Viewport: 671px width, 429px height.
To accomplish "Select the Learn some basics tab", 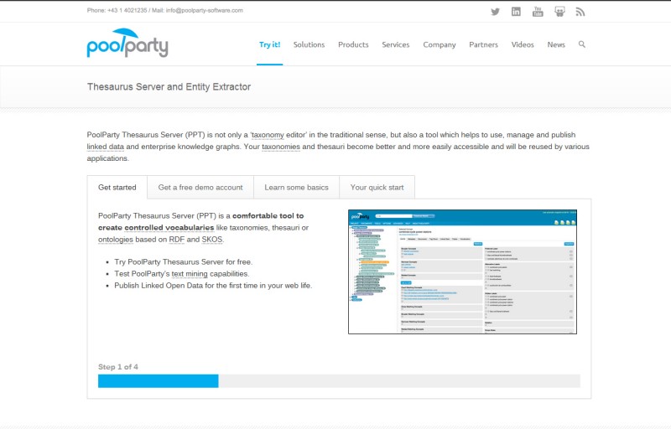I will pyautogui.click(x=296, y=188).
